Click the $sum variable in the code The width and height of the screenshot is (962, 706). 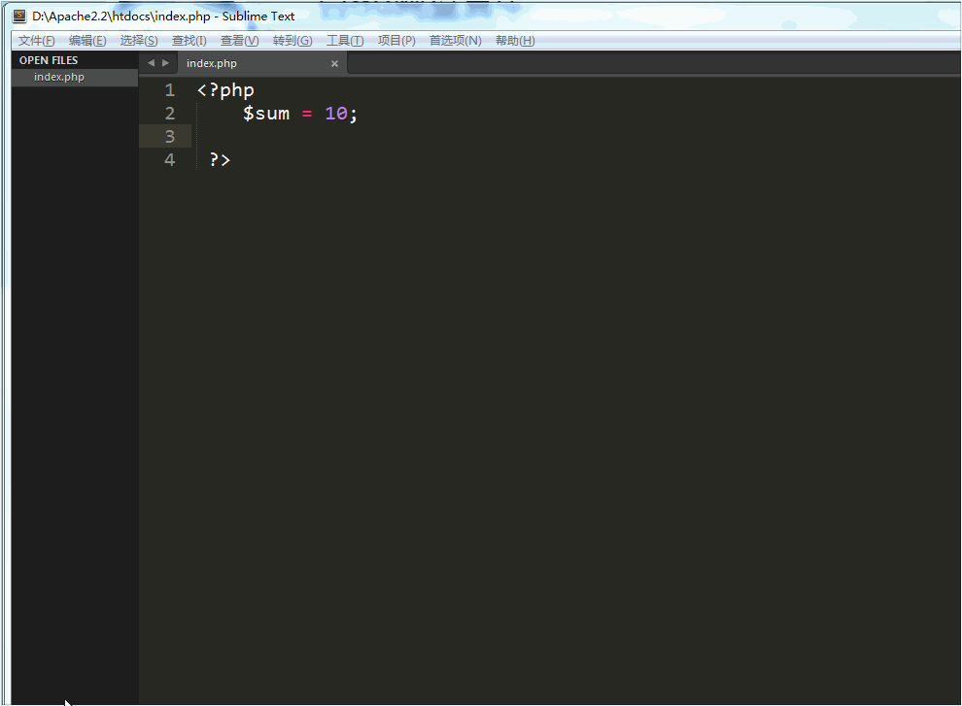(x=265, y=114)
